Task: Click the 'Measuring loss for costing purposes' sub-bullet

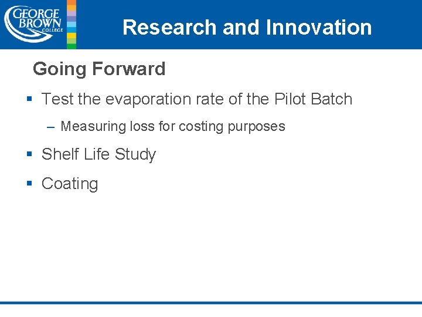Action: pos(172,126)
